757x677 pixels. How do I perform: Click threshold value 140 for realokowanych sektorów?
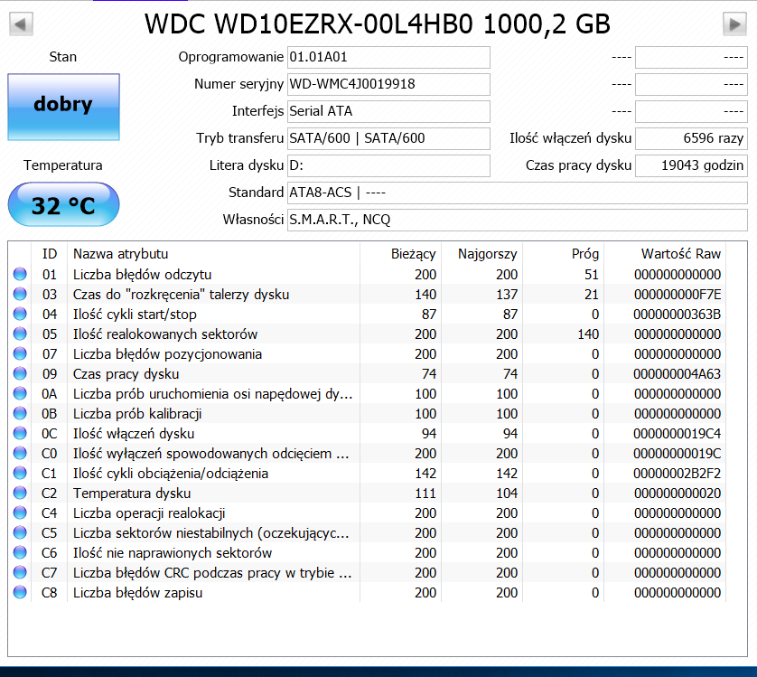coord(588,334)
